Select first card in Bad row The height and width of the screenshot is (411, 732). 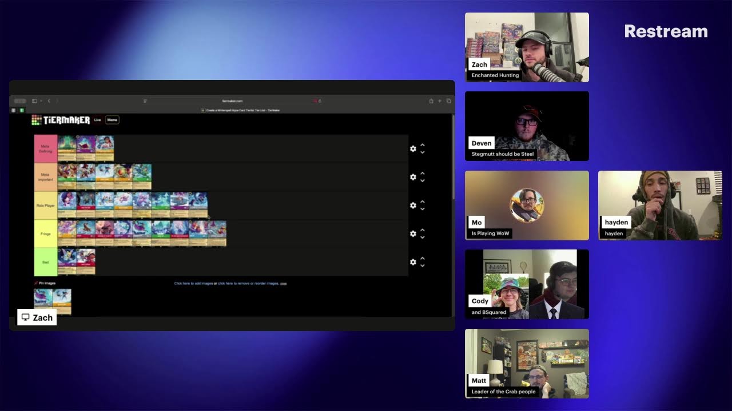pos(67,261)
